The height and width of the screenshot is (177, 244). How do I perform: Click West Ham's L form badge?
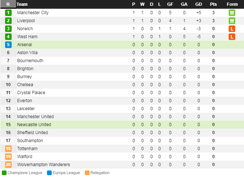[232, 37]
